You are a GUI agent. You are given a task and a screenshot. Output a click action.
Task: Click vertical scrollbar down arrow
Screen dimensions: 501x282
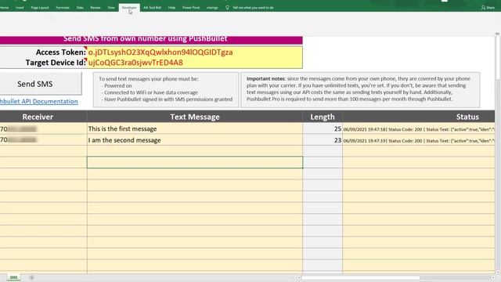click(x=498, y=272)
